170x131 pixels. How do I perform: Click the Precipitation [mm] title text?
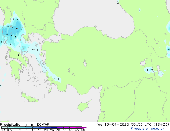pyautogui.click(x=17, y=125)
